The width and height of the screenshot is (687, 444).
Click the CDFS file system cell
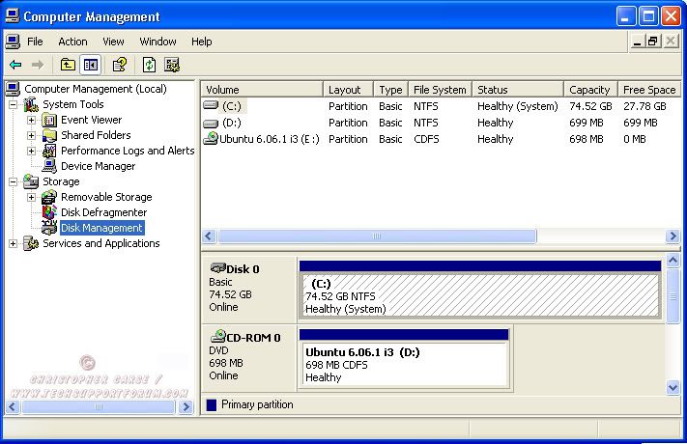pos(426,139)
